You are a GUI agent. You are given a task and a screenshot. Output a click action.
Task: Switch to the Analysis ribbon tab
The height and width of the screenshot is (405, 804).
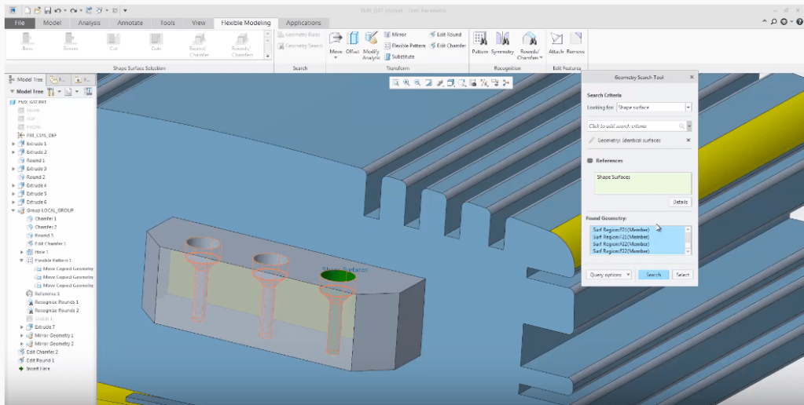(89, 23)
